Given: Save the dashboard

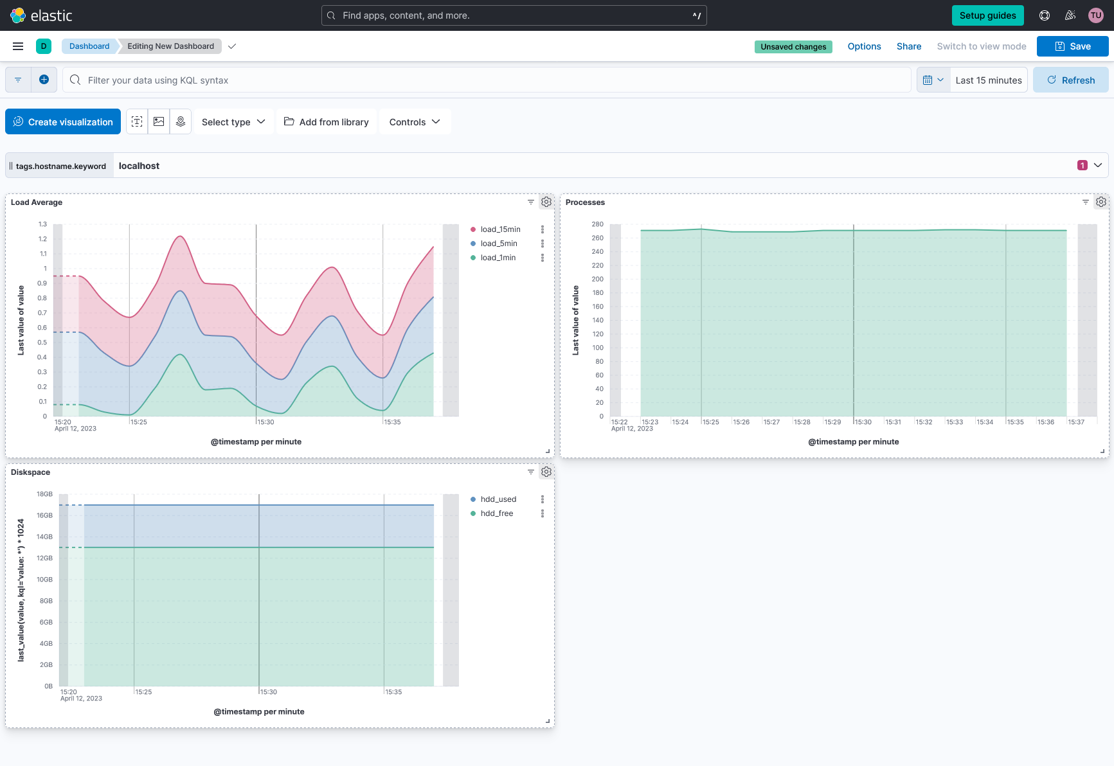Looking at the screenshot, I should click(1072, 46).
